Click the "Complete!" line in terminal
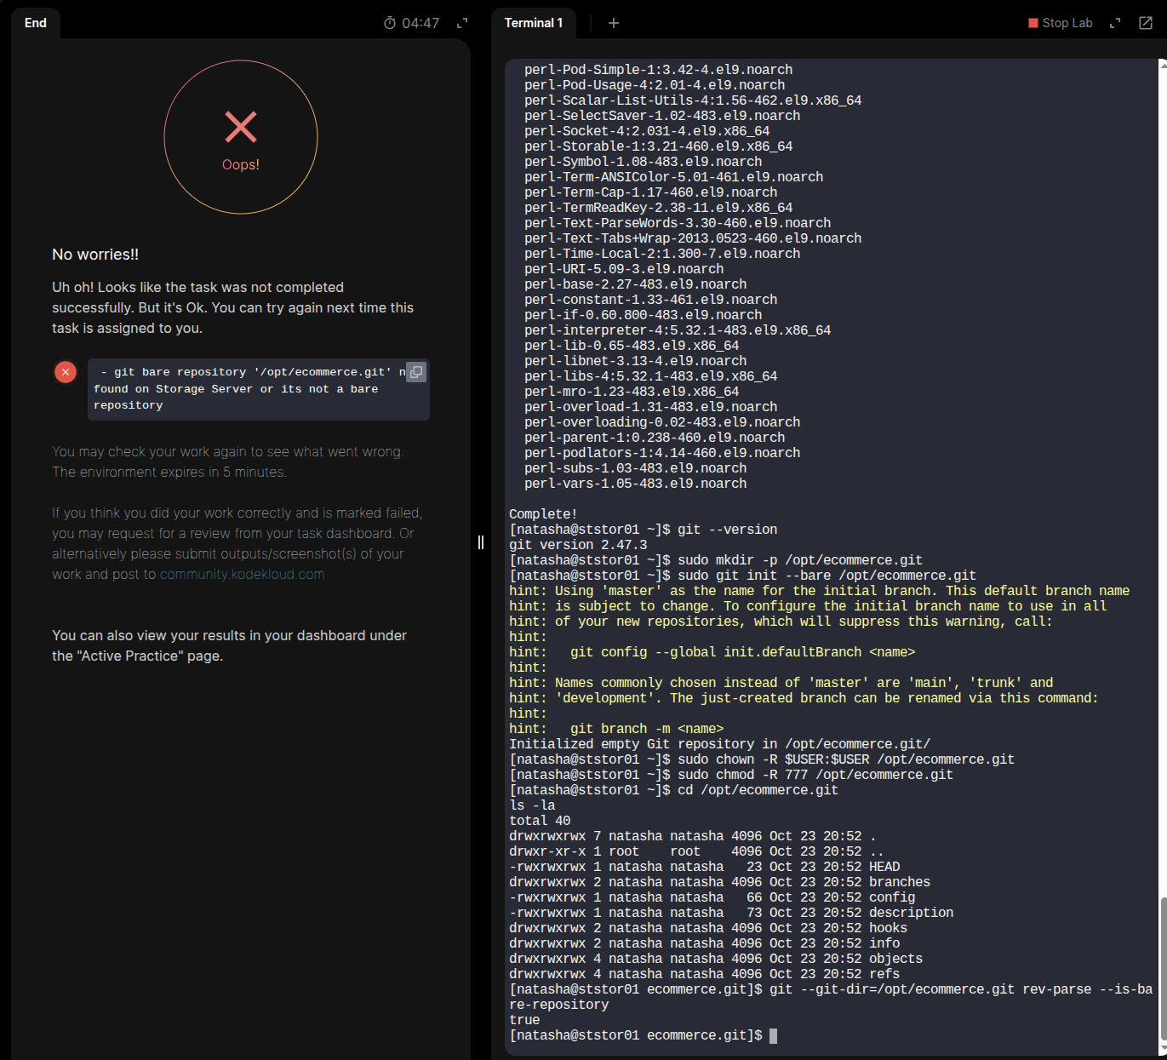 coord(543,514)
